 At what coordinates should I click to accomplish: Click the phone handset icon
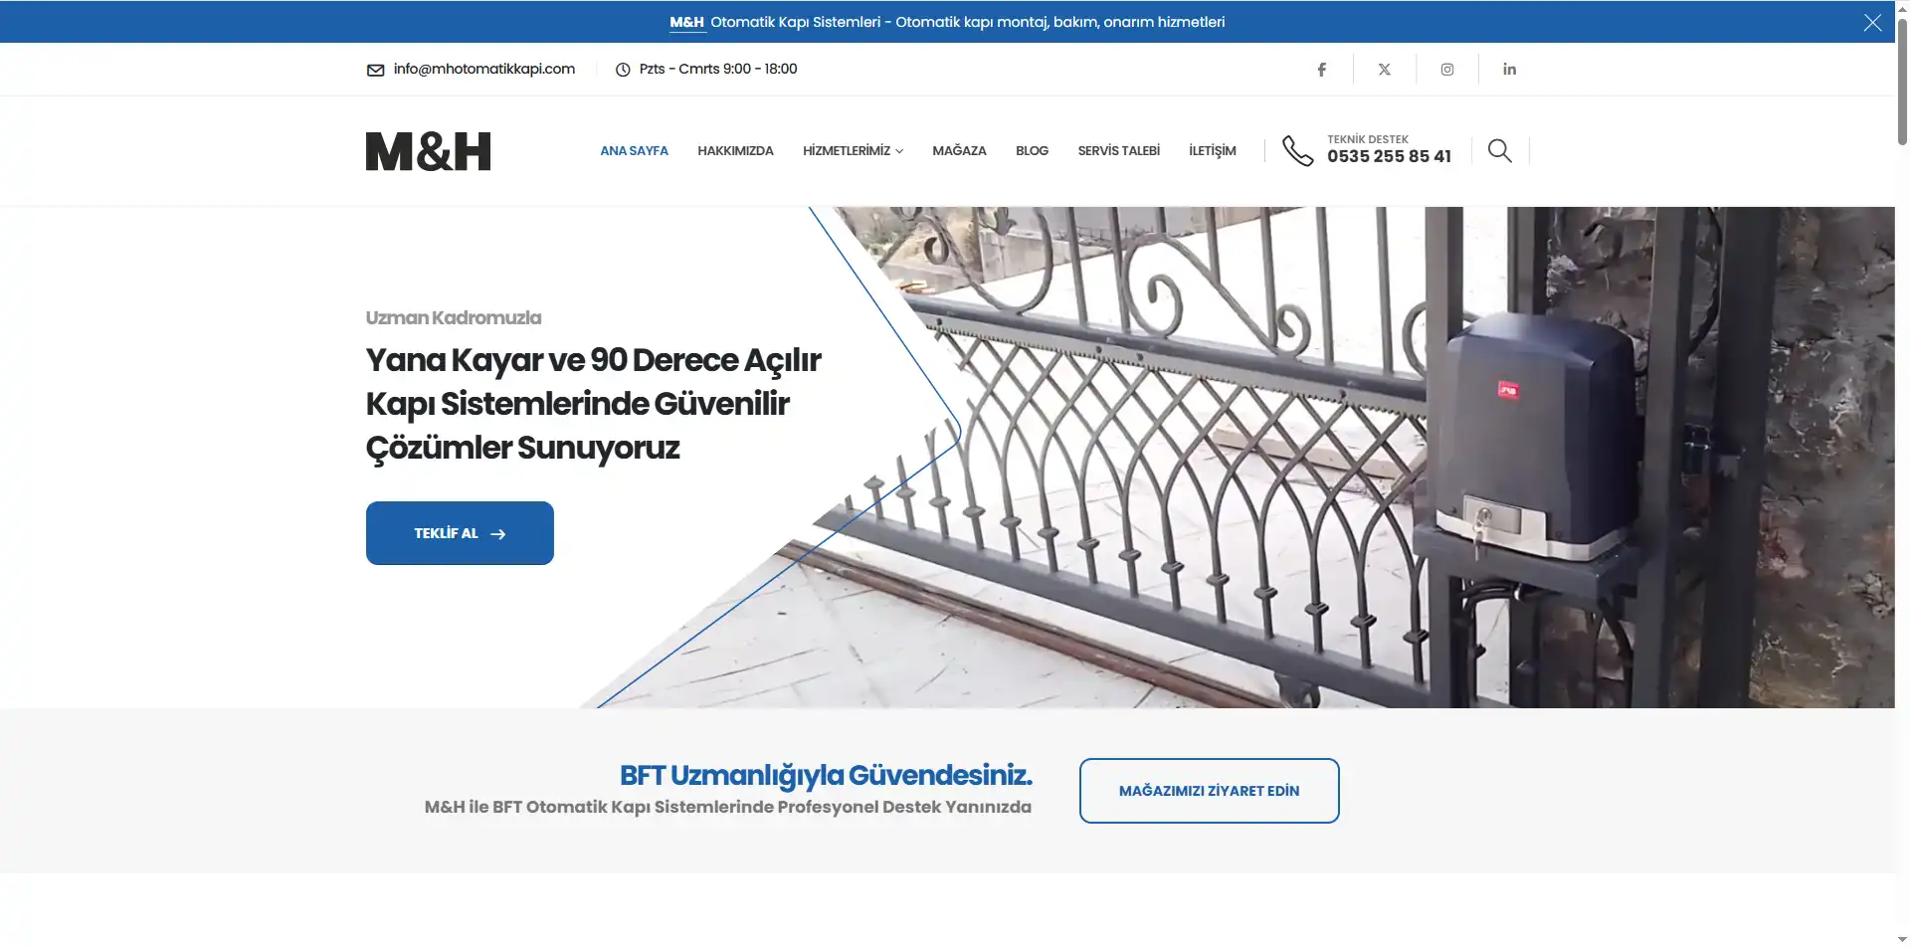coord(1297,150)
